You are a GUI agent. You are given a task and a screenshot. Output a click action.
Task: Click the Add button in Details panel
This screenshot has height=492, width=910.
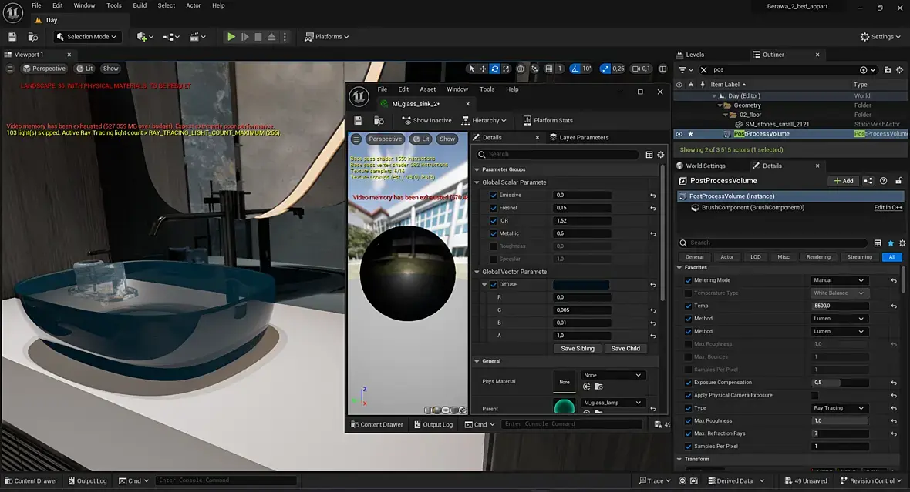click(844, 181)
